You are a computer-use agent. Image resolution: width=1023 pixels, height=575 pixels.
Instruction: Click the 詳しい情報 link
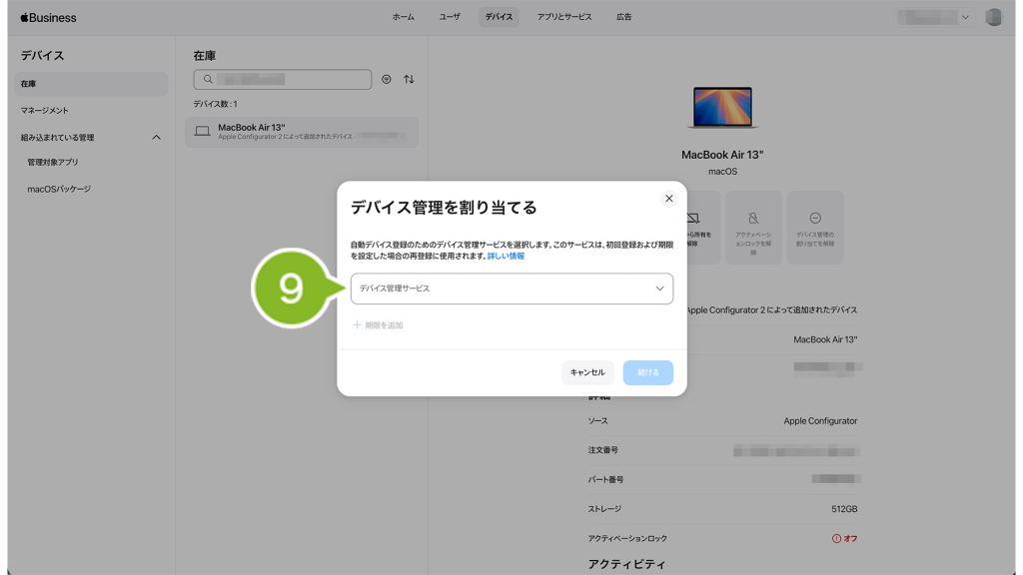(x=506, y=257)
